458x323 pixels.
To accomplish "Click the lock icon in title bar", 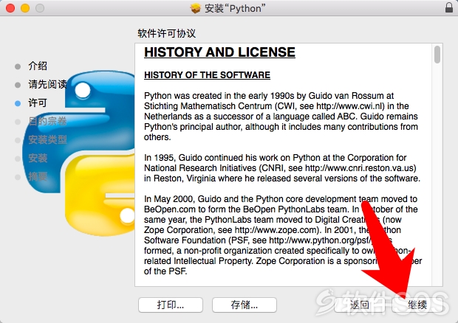I will (449, 7).
